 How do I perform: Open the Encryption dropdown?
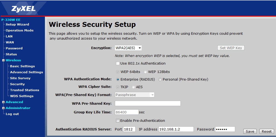pyautogui.click(x=128, y=48)
